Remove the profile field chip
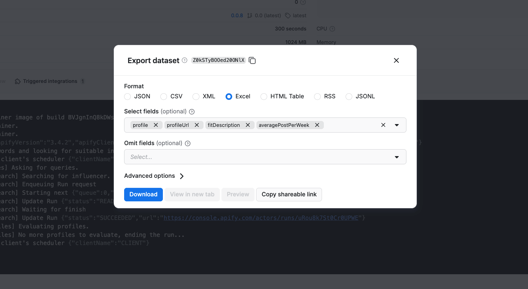 [156, 125]
